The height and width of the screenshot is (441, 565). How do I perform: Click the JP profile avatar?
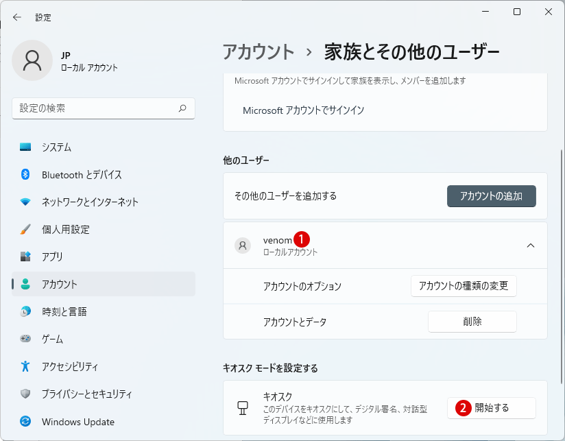(x=32, y=60)
